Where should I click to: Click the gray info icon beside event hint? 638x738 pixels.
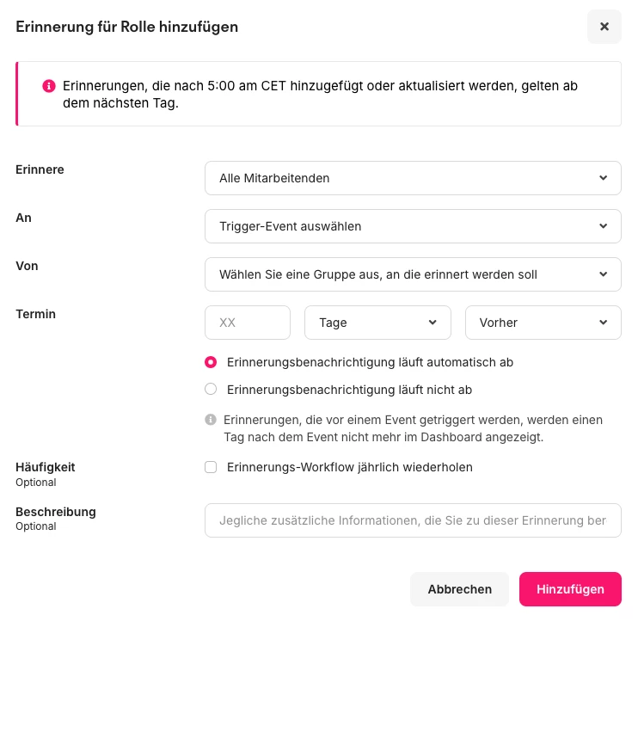[x=211, y=420]
